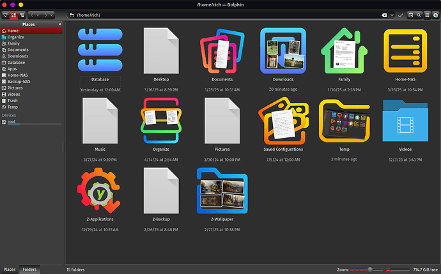
Task: Open the search magnifier tool
Action: 419,15
